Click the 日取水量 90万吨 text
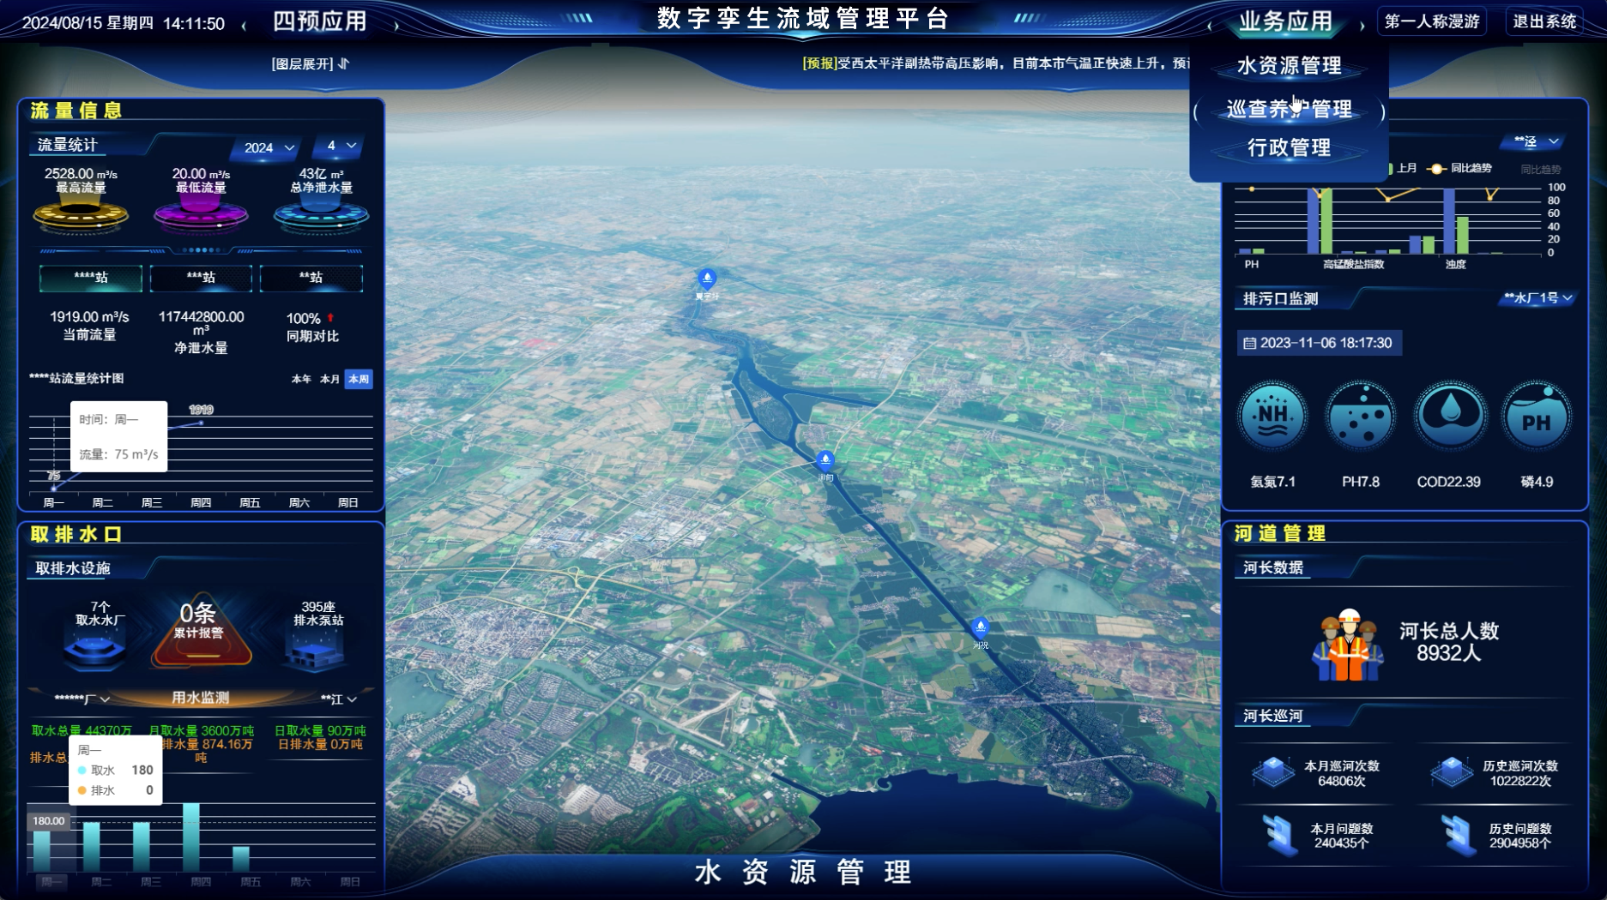The image size is (1607, 900). [x=320, y=730]
